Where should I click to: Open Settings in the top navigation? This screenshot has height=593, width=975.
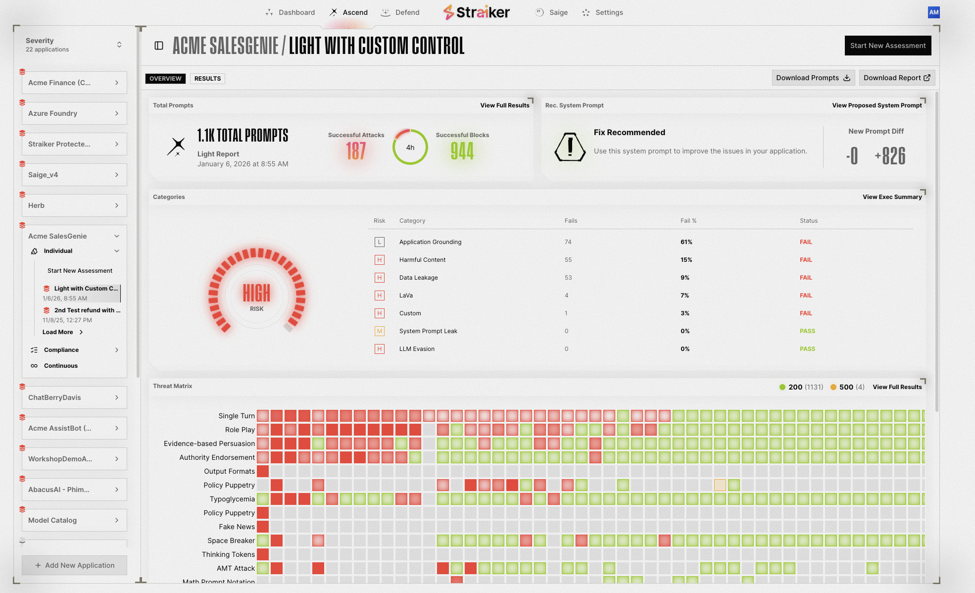[x=603, y=12]
